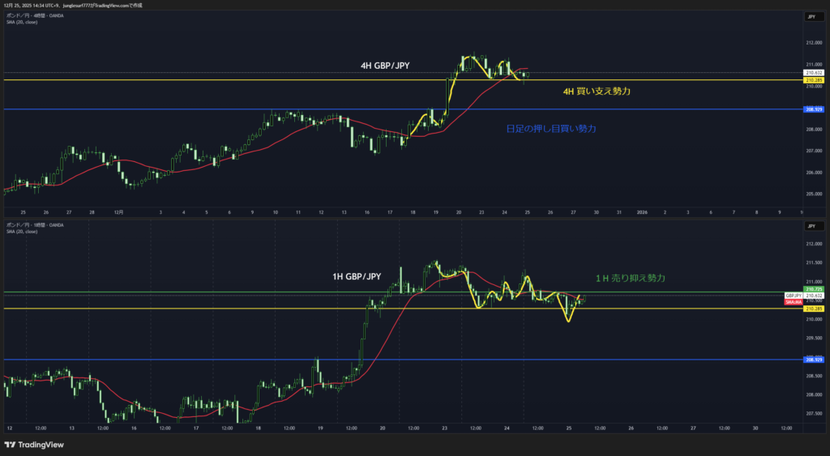Screen dimensions: 830x456
Task: Click the white 210.632 current price label on upper chart
Action: point(813,73)
